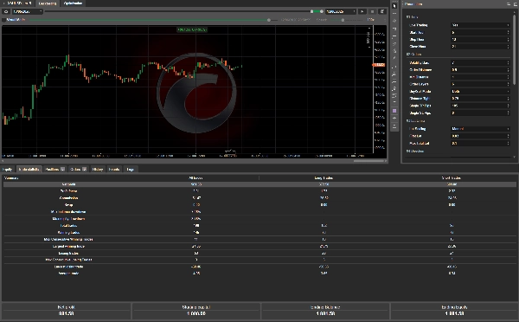
Task: Select the Net profit statistics row
Action: (x=259, y=184)
